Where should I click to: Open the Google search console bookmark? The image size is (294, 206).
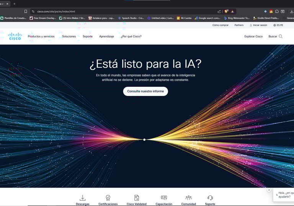(x=207, y=18)
